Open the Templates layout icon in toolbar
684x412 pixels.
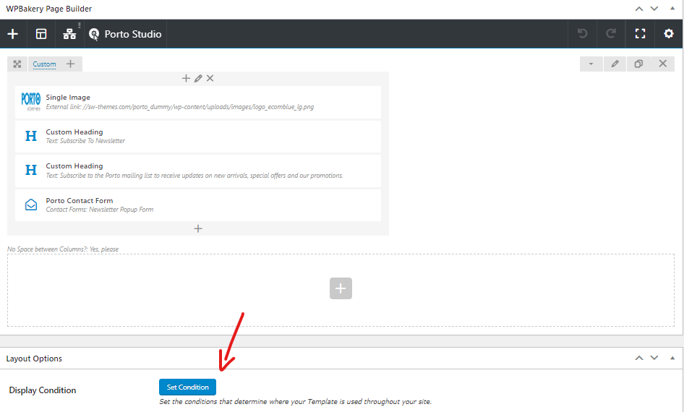click(x=41, y=34)
